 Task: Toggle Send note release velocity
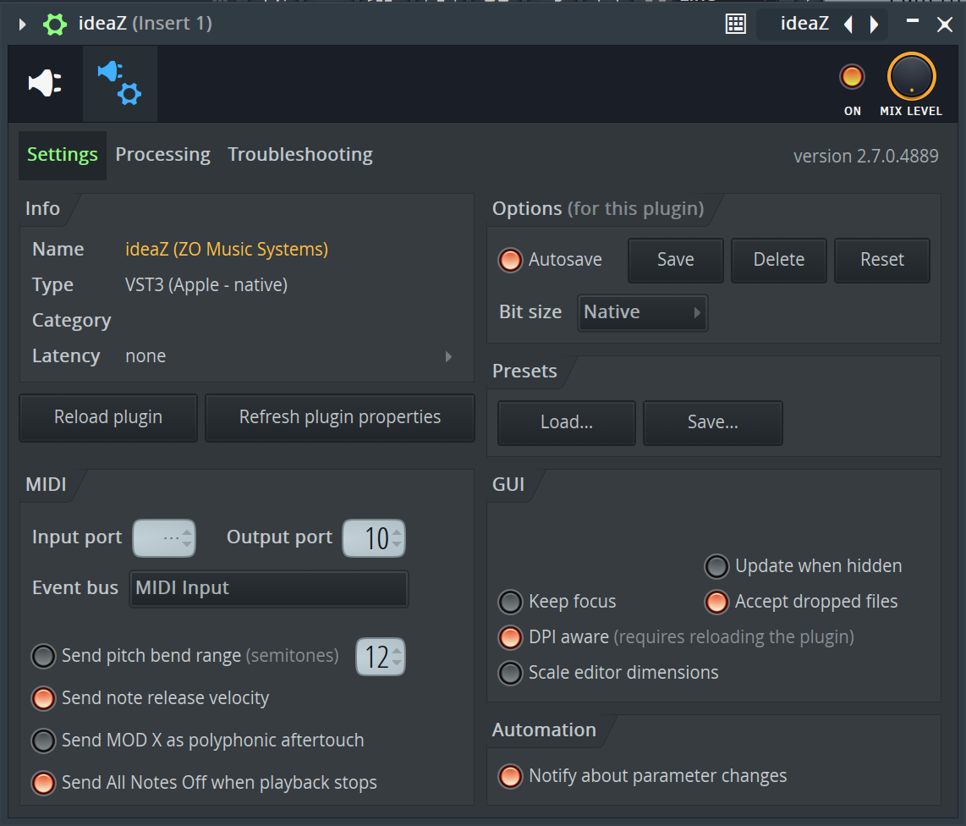point(44,698)
